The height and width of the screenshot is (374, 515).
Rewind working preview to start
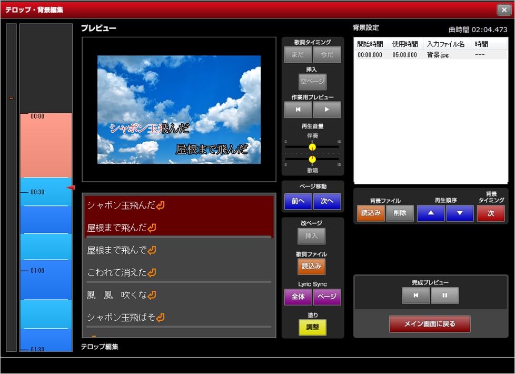pyautogui.click(x=298, y=110)
